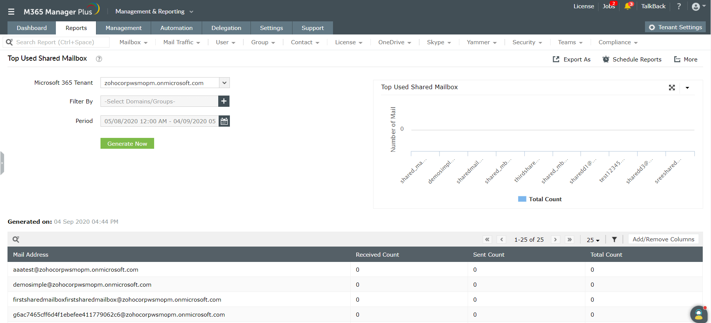Open the table search icon

[x=16, y=239]
